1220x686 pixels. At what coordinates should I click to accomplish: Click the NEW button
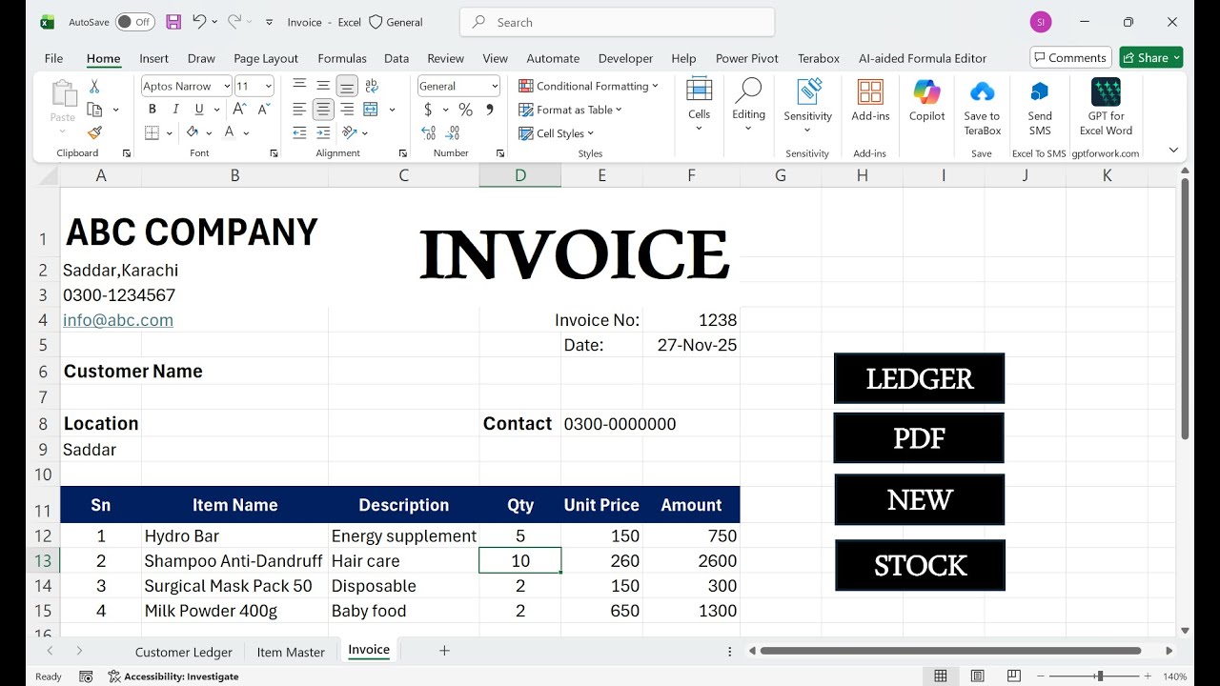click(919, 499)
